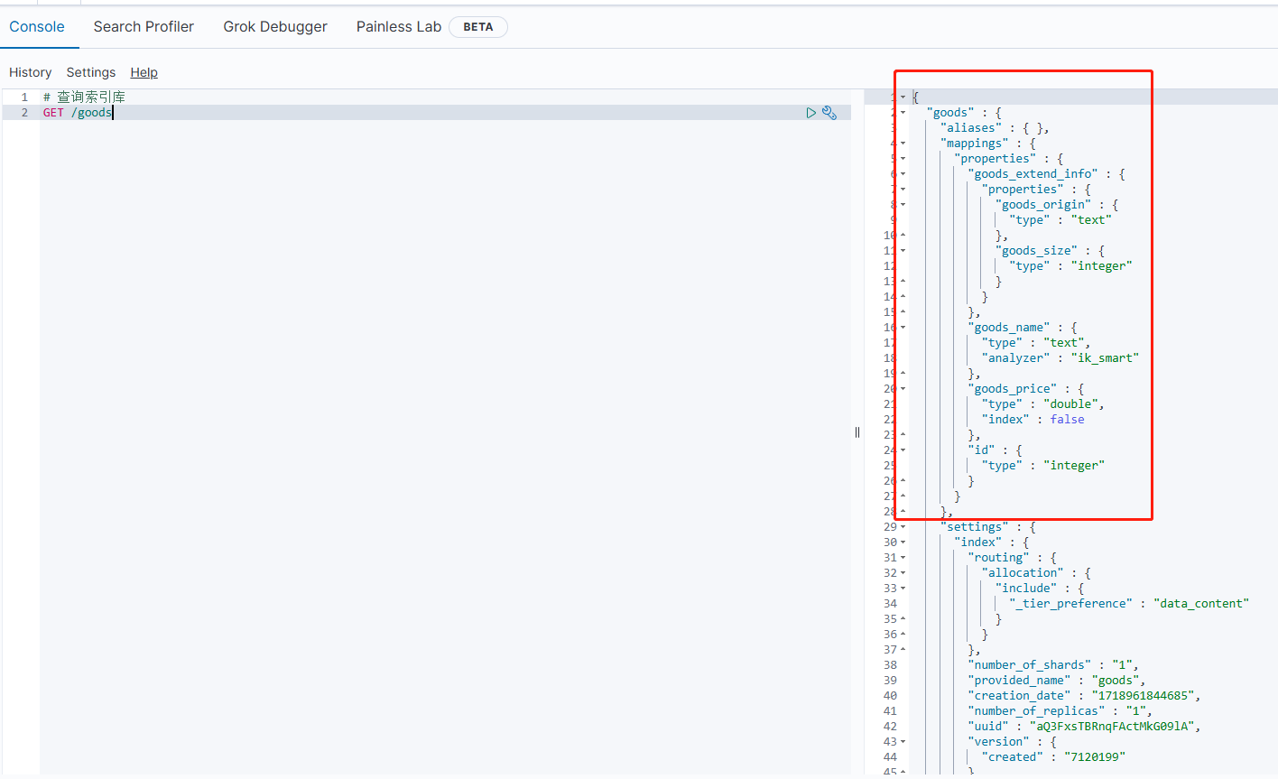
Task: Fold the "version" block at line 43
Action: 903,742
